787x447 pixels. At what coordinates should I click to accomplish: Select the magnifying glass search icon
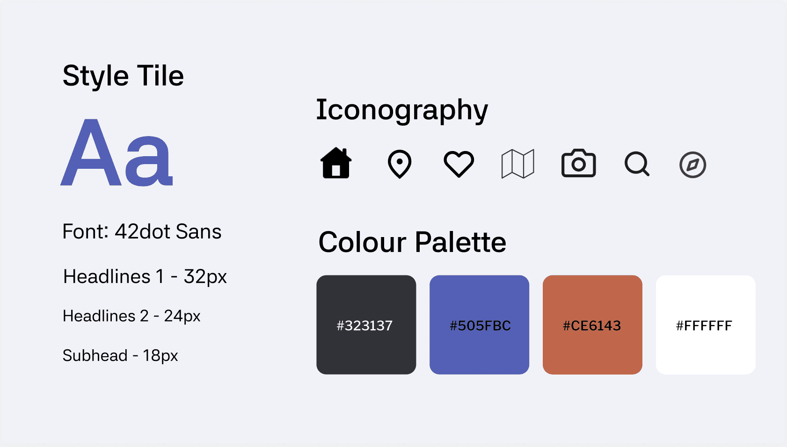coord(637,164)
